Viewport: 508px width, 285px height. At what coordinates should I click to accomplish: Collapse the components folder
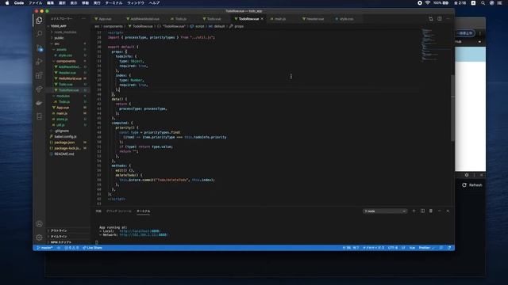pyautogui.click(x=66, y=61)
